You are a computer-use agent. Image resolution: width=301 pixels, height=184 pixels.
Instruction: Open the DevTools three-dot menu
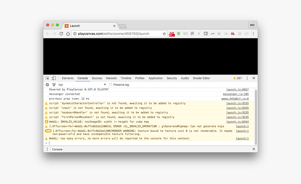pyautogui.click(x=247, y=78)
